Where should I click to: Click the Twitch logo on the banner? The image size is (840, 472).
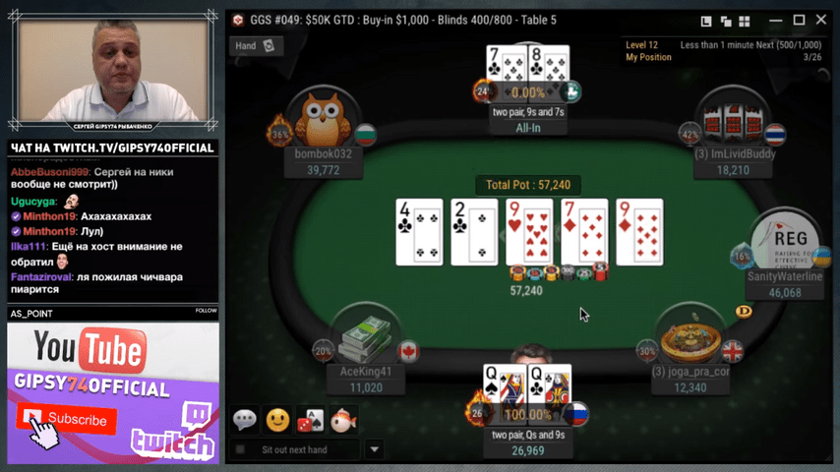171,434
